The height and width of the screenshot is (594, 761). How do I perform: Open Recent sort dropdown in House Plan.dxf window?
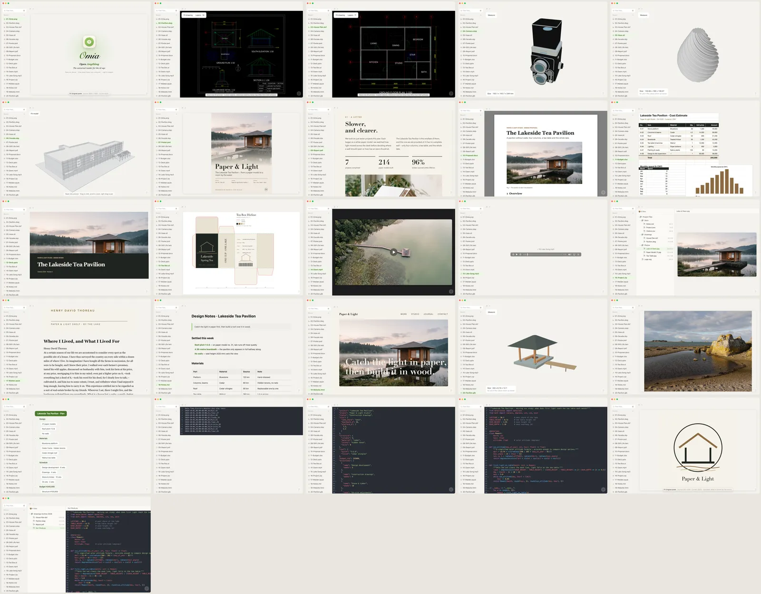pos(319,15)
